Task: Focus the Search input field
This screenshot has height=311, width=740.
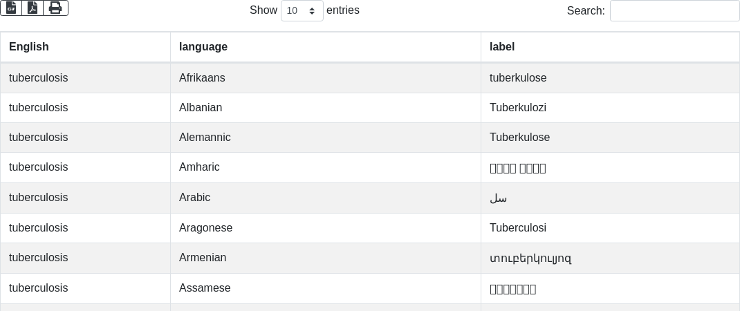Action: pos(674,10)
